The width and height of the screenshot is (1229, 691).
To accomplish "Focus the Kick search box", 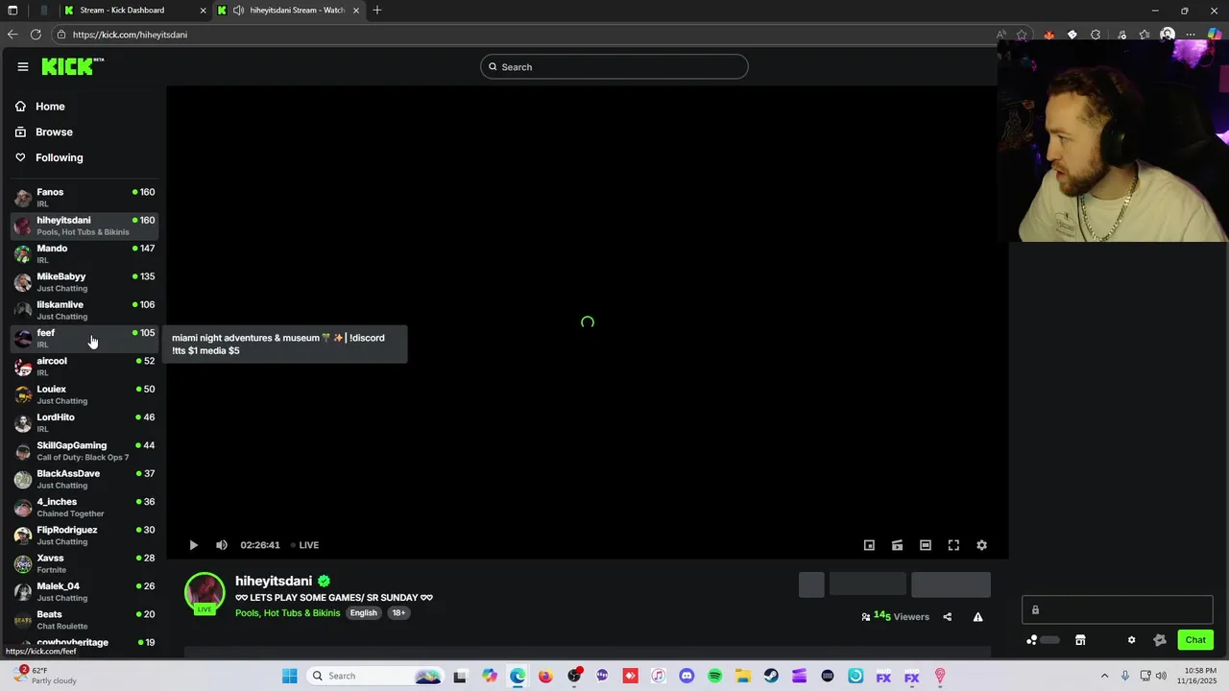I will pos(614,66).
